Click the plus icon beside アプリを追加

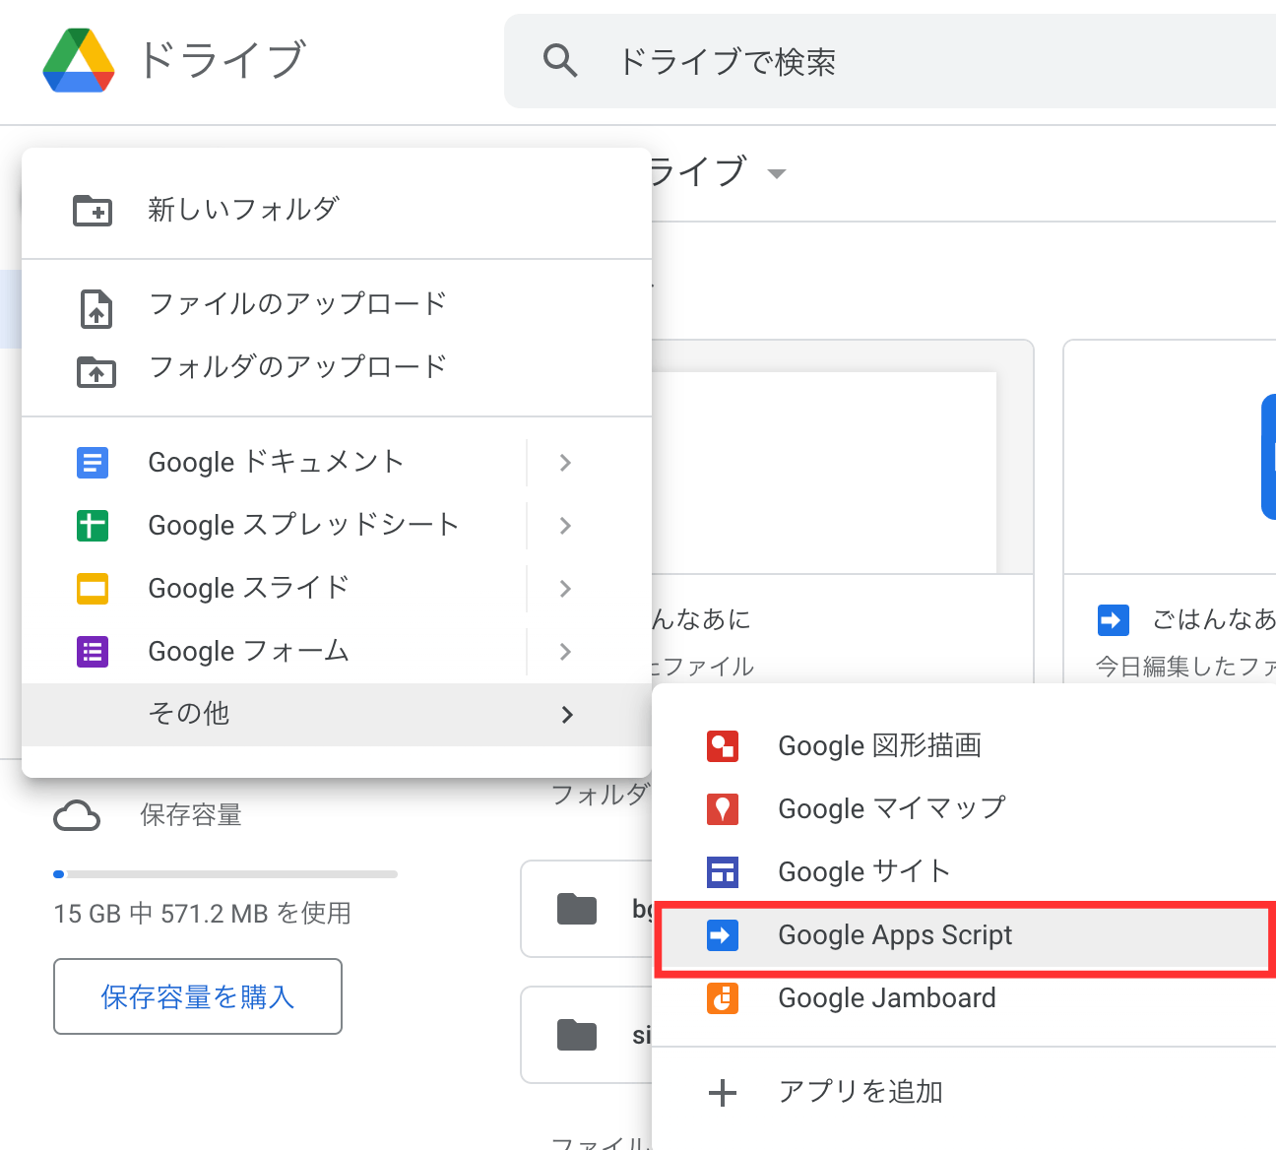pyautogui.click(x=723, y=1092)
